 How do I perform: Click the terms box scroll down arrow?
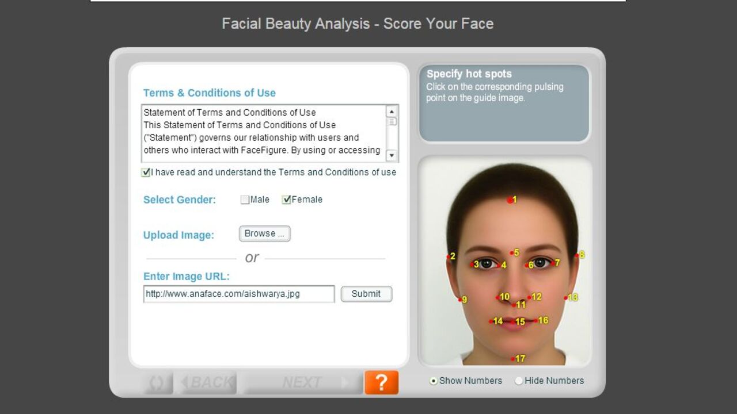[x=392, y=155]
